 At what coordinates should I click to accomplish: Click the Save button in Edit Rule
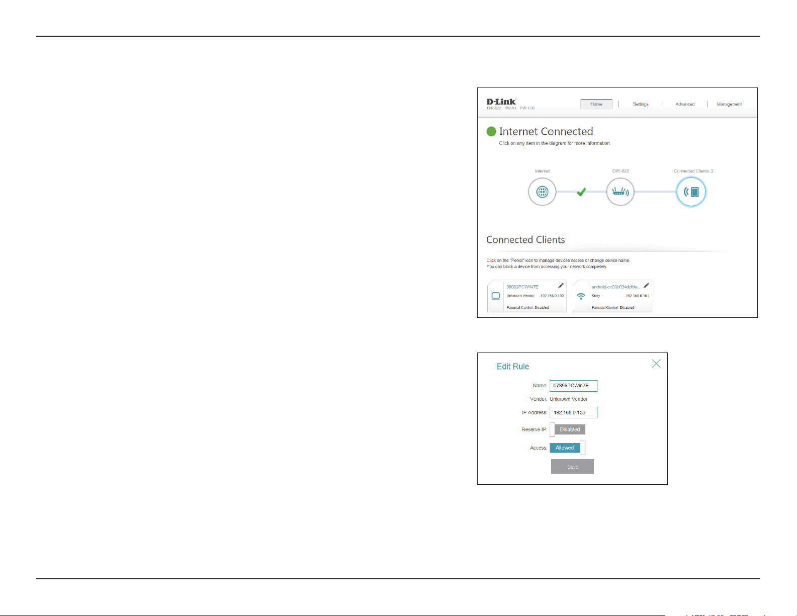[x=572, y=467]
